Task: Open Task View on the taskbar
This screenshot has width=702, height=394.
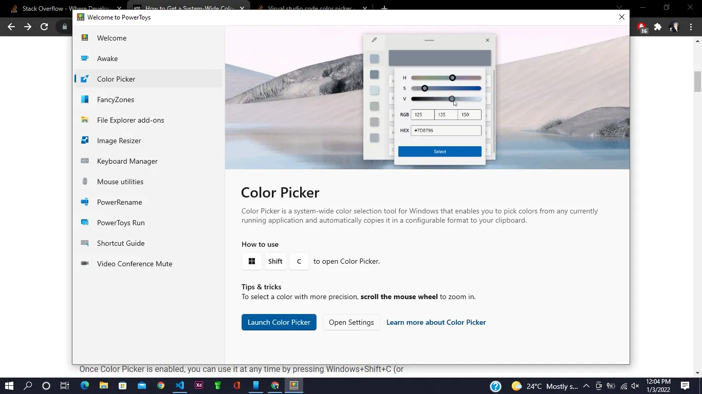Action: (65, 386)
